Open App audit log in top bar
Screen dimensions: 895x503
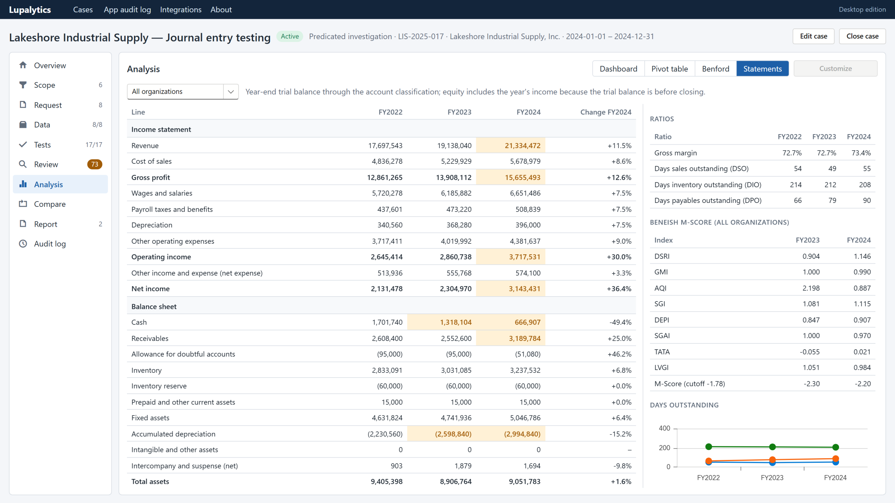click(127, 9)
